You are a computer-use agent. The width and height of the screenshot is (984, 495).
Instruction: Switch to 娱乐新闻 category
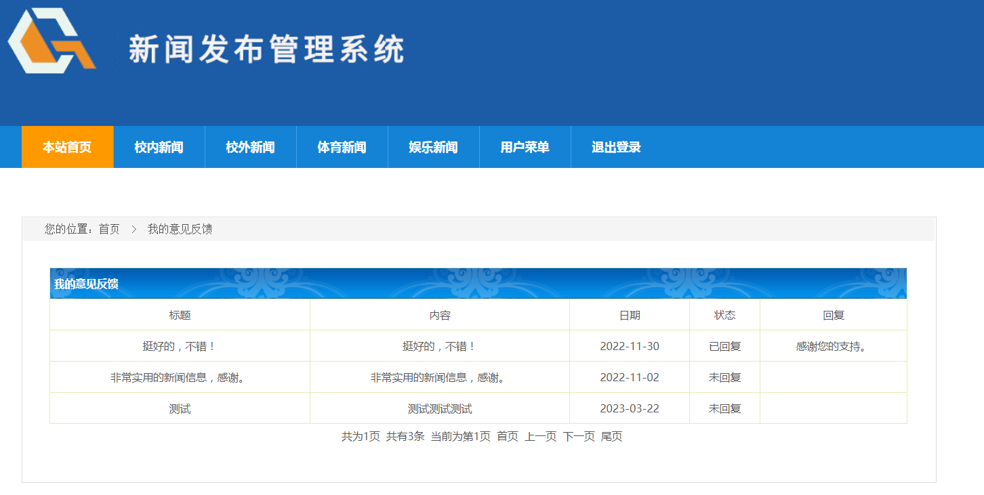(x=433, y=147)
